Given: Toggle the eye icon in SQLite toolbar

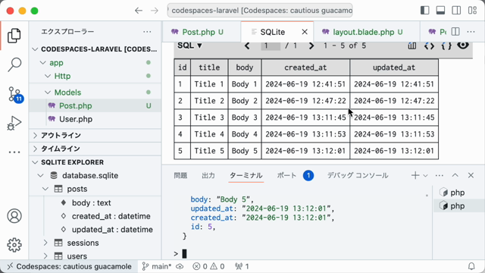Looking at the screenshot, I should tap(463, 45).
